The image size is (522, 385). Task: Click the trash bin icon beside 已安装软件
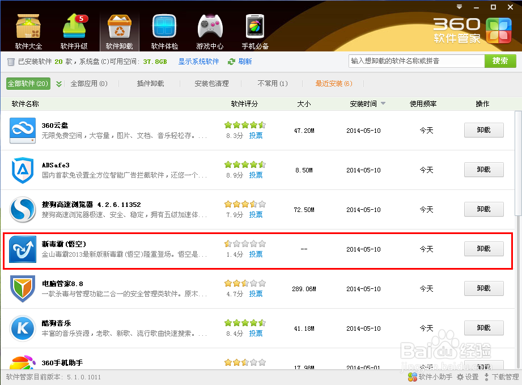click(x=11, y=62)
